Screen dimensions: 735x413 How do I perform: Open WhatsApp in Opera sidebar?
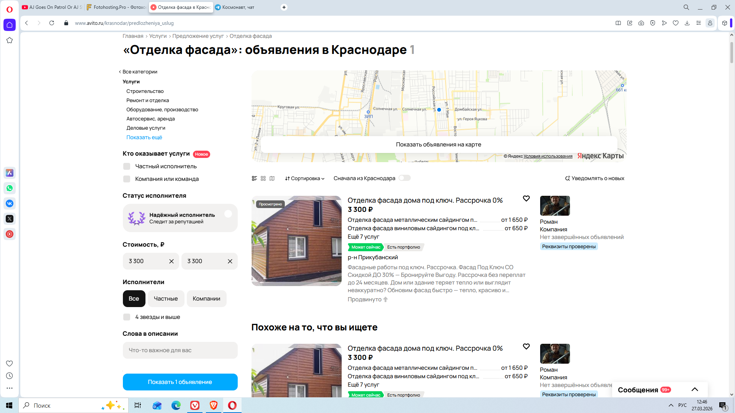pos(10,188)
